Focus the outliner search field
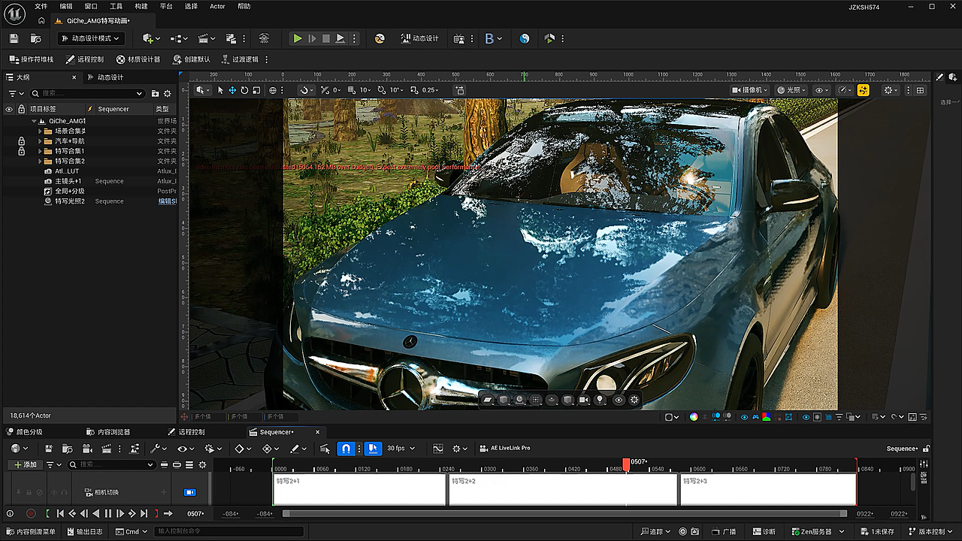 coord(87,93)
